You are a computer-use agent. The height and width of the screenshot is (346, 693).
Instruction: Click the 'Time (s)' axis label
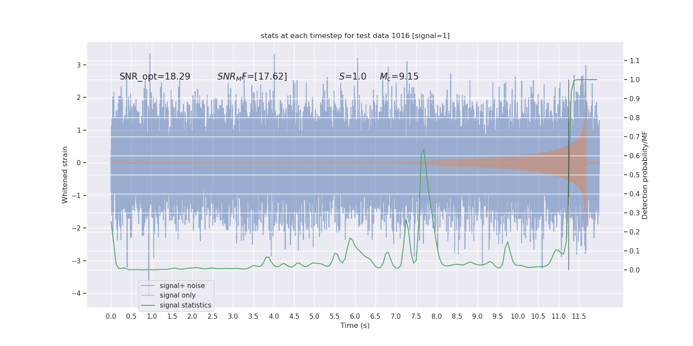pos(355,326)
